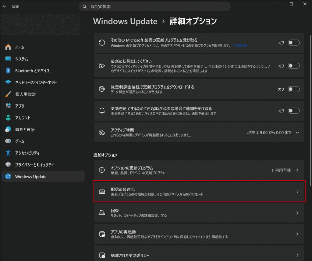Click the game controller icon in sidebar
Image resolution: width=312 pixels, height=261 pixels.
(8, 141)
